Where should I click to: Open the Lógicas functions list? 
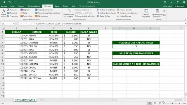point(25,10)
